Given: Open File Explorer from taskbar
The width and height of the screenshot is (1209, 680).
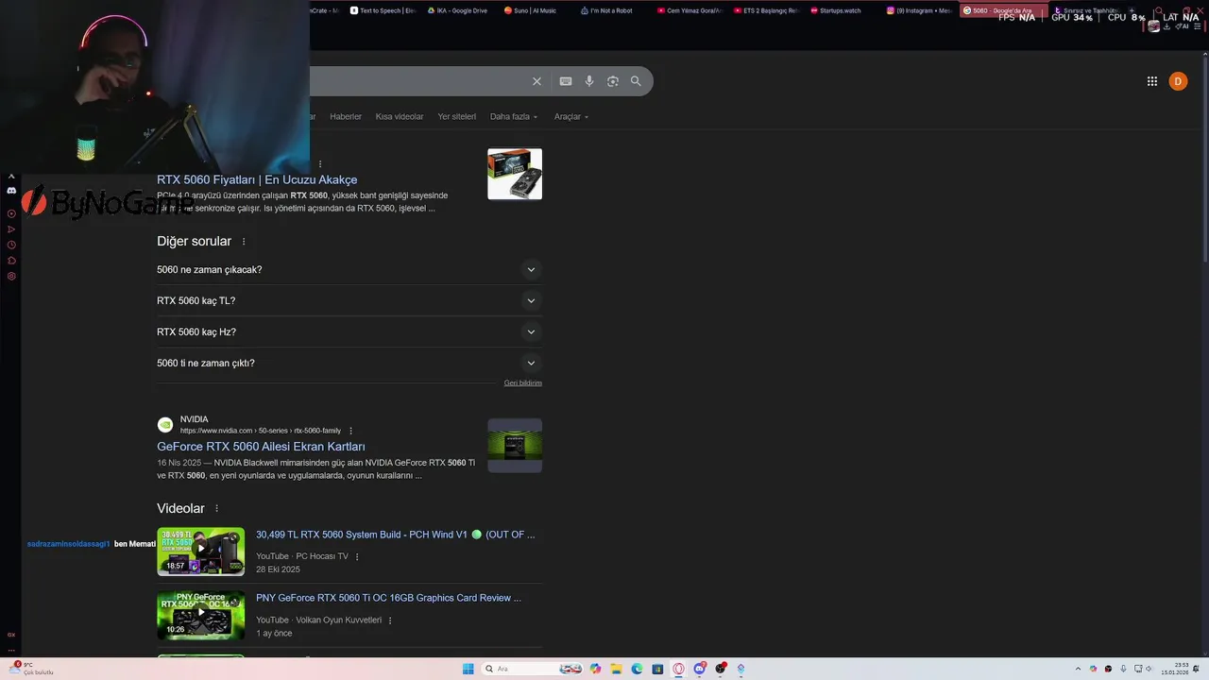Looking at the screenshot, I should click(x=616, y=669).
